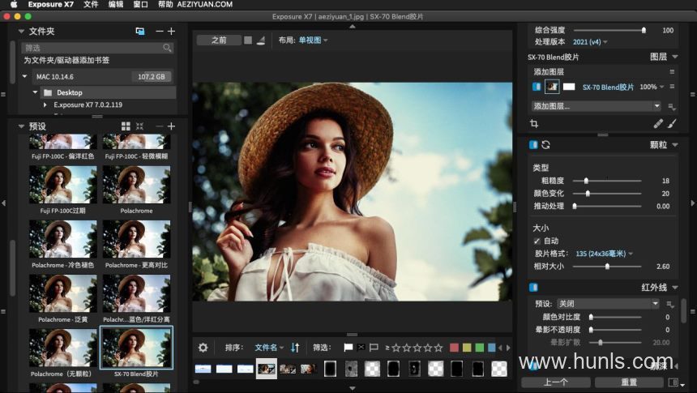The width and height of the screenshot is (697, 393).
Task: Select the Desktop folder row
Action: coord(108,92)
